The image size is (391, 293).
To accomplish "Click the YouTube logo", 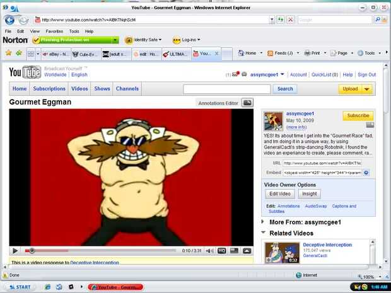I will (25, 72).
